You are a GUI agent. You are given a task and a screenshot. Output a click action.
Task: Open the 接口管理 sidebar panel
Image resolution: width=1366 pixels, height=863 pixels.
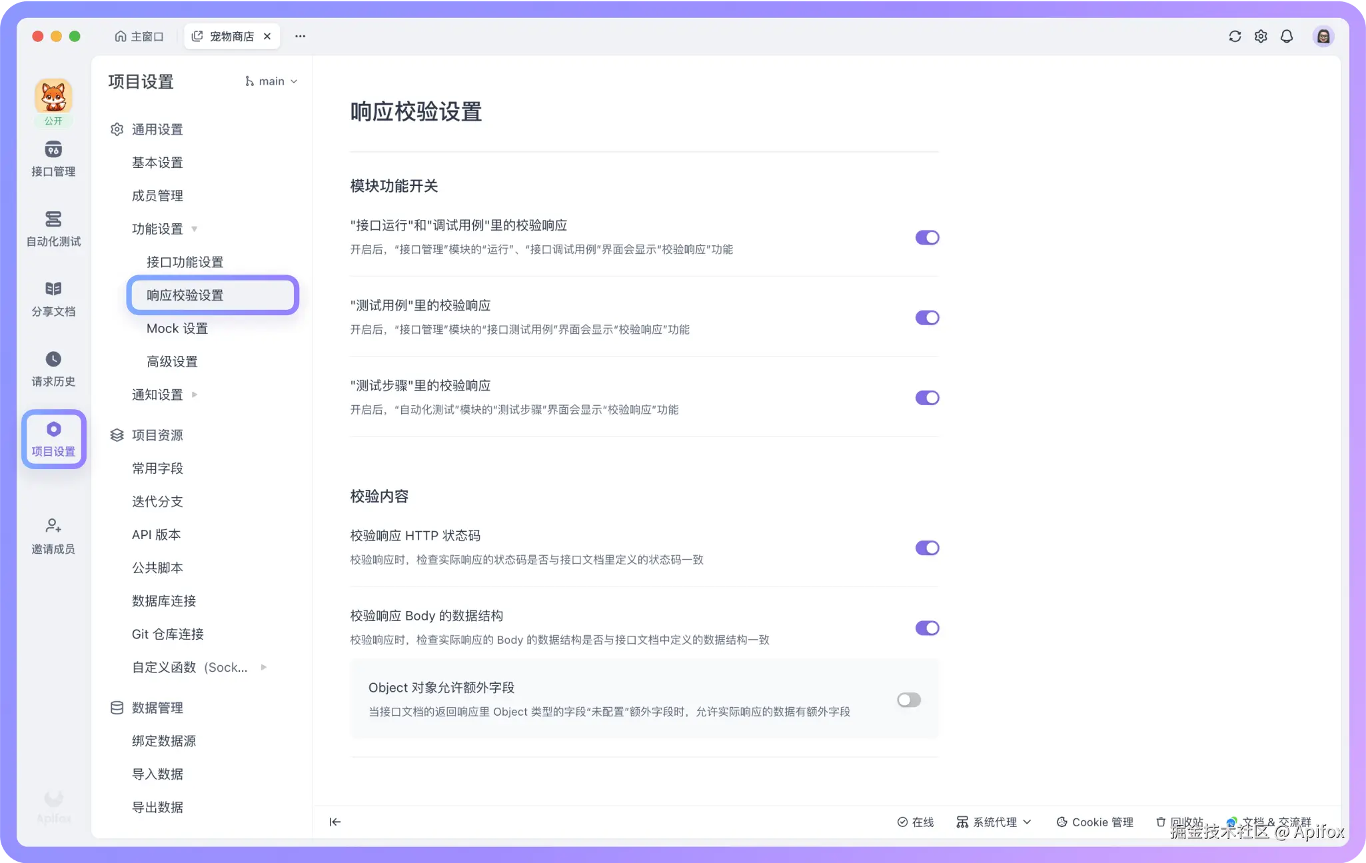pos(53,160)
